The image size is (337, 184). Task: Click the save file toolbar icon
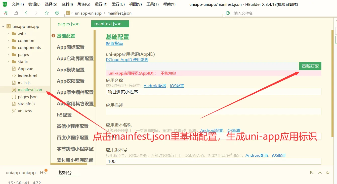[x=16, y=13]
